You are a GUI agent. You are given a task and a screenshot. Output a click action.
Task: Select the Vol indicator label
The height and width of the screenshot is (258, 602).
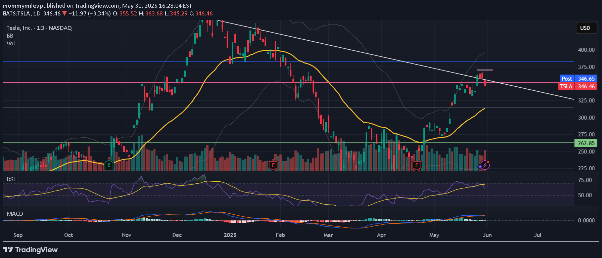pos(11,43)
